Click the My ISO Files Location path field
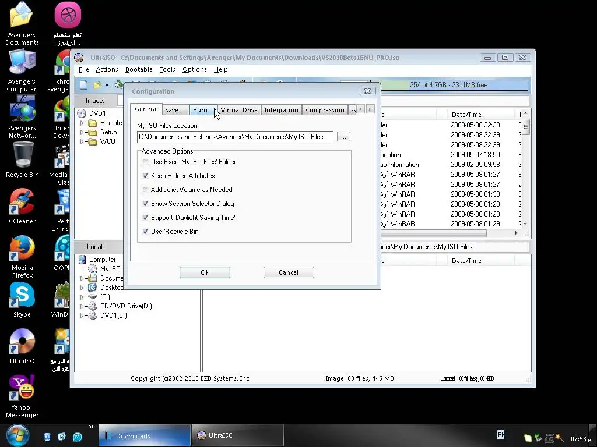Screen dimensions: 597x447 pos(235,137)
